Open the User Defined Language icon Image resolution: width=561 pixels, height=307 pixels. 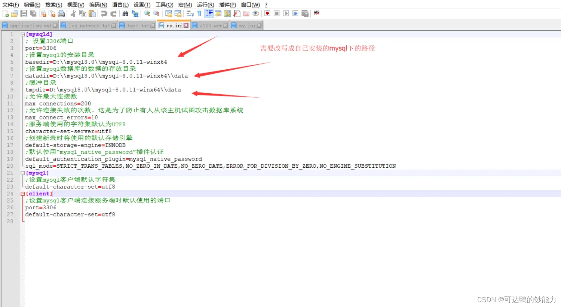click(218, 13)
